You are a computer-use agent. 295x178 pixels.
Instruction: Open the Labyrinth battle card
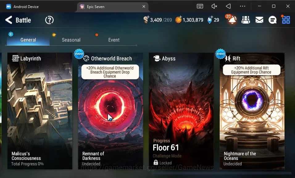(x=40, y=111)
